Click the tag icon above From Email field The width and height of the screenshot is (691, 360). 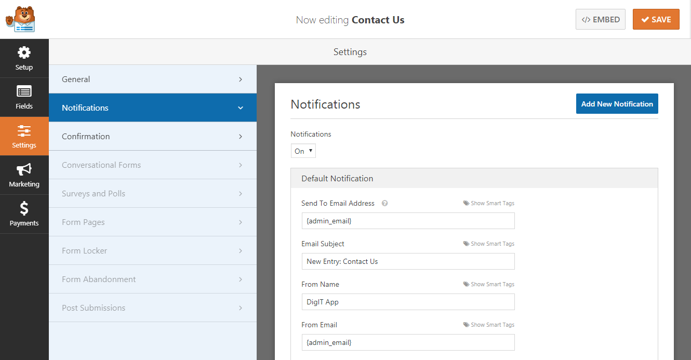(x=466, y=325)
